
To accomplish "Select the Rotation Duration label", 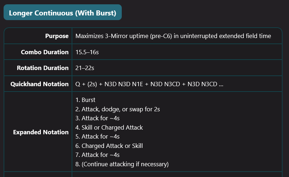I will [x=43, y=68].
